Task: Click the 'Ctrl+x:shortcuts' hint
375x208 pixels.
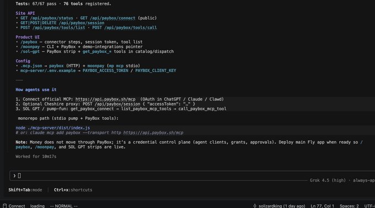Action: (x=73, y=190)
